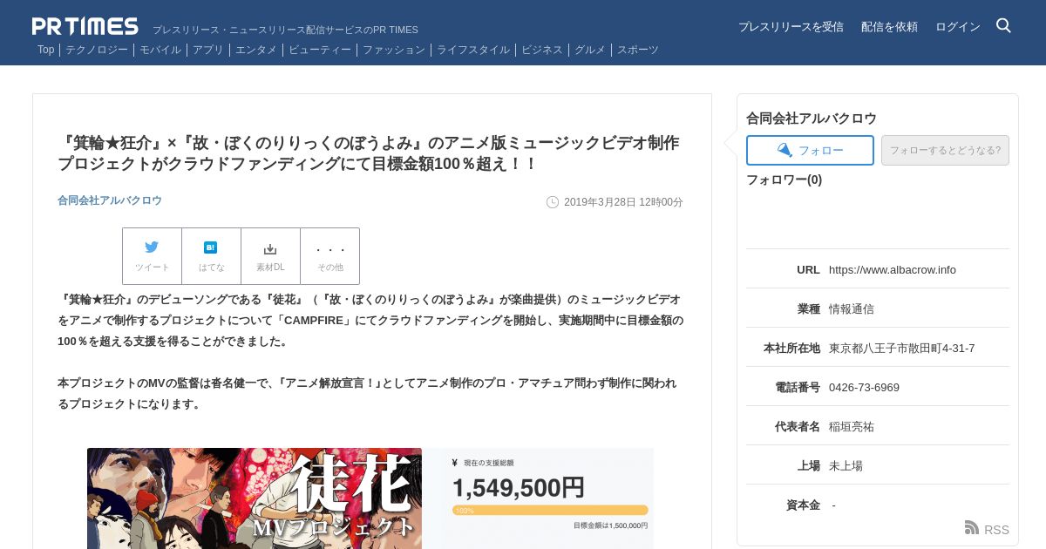Open the モバイル category
The height and width of the screenshot is (549, 1046).
(160, 50)
